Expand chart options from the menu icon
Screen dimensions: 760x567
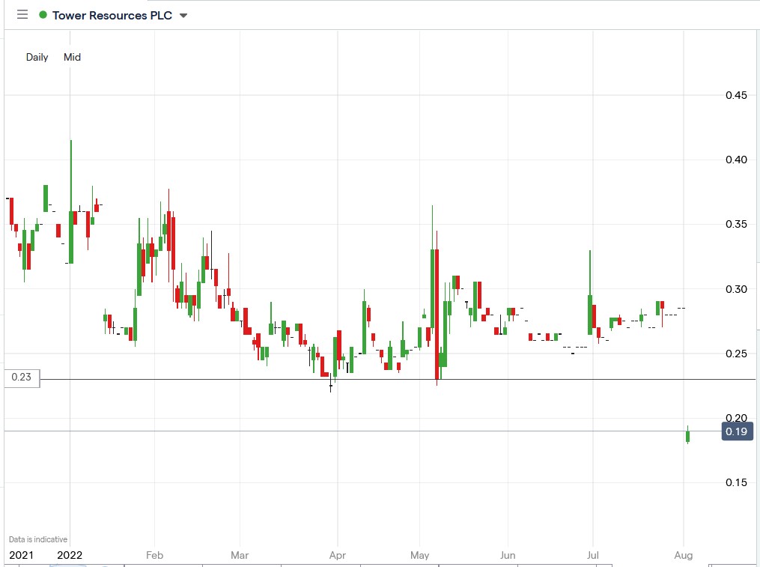[22, 14]
